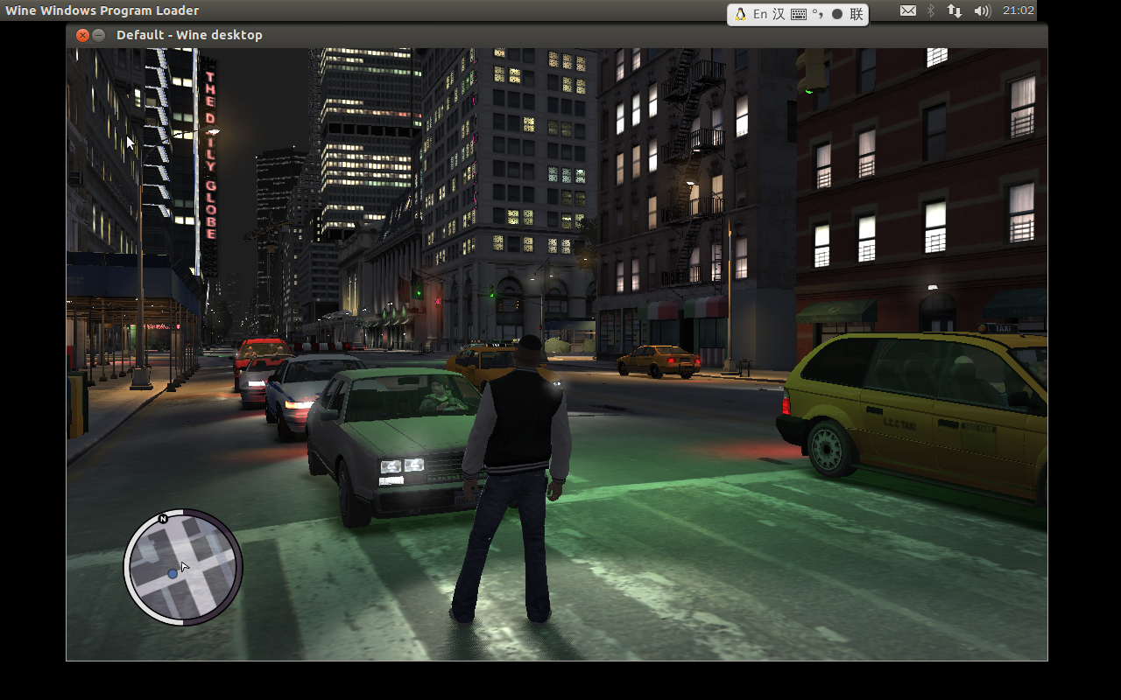Click the Default - Wine desktop title bar

coord(557,35)
